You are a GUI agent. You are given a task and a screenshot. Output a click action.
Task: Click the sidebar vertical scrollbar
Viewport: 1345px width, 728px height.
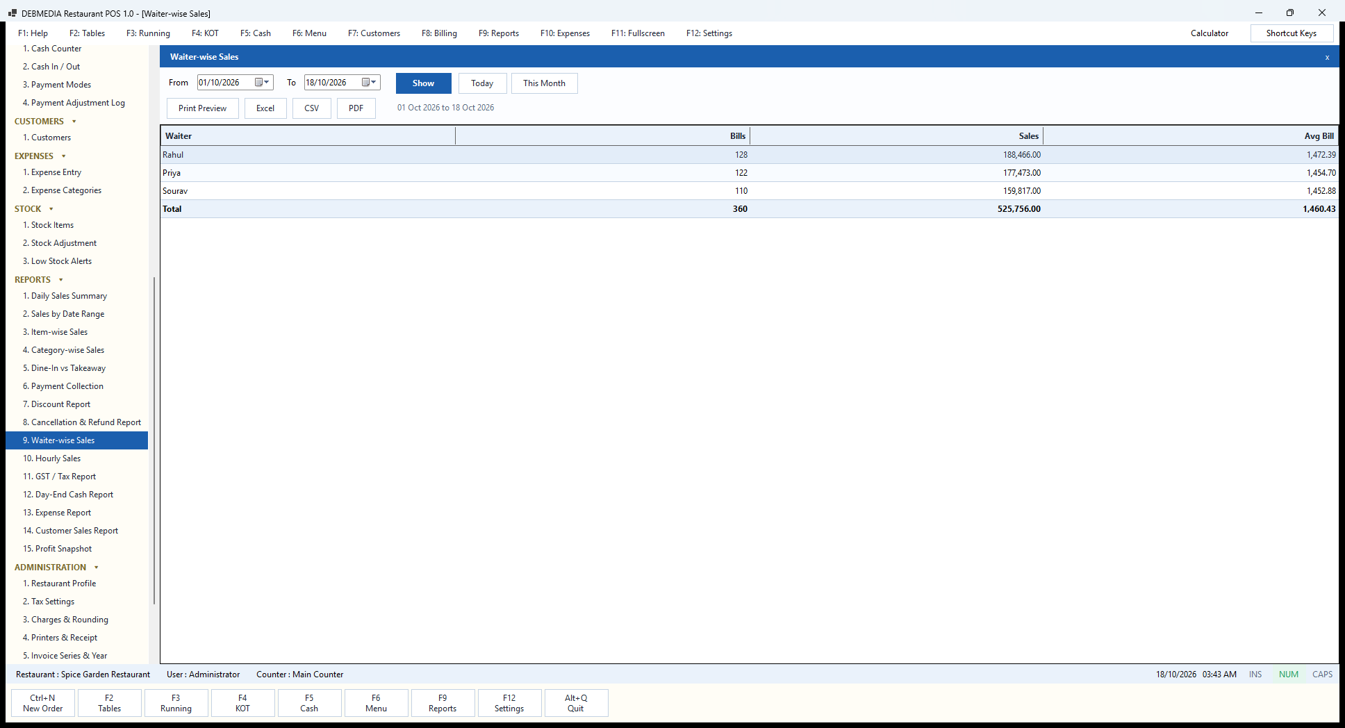click(x=154, y=441)
